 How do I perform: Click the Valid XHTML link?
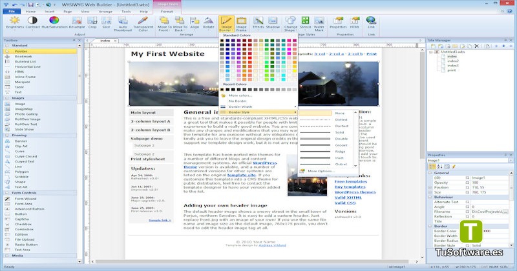(348, 197)
